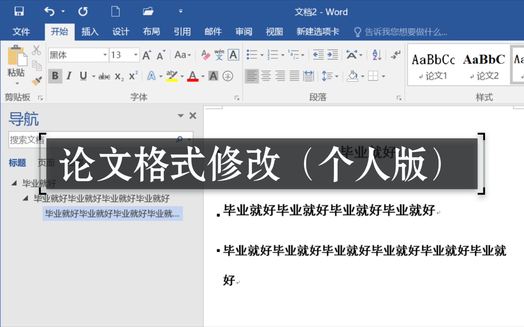Apply red font color
Viewport: 524px width, 327px height.
tap(193, 76)
